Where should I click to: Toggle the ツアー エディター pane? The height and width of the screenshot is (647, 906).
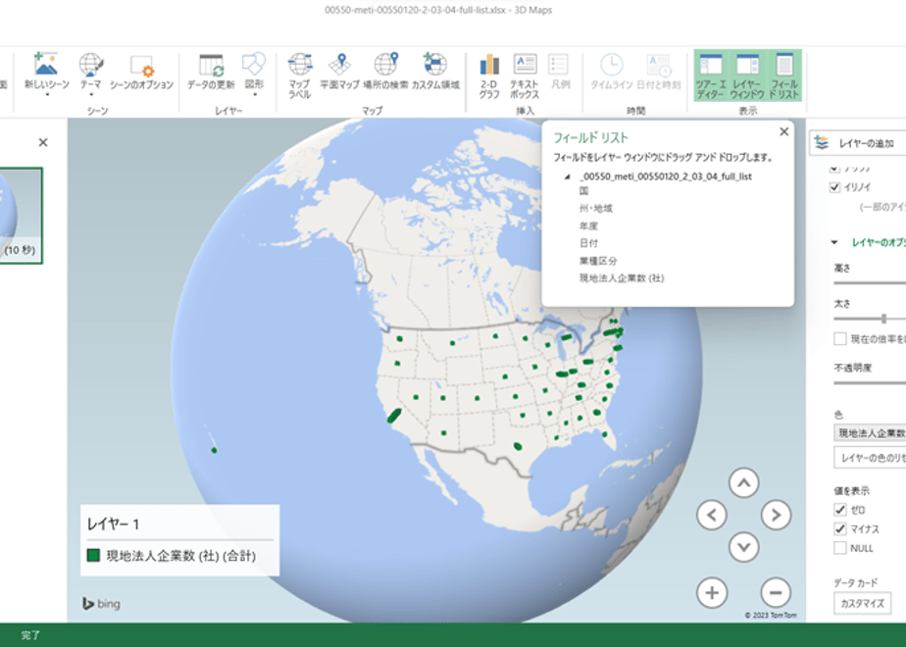(711, 75)
